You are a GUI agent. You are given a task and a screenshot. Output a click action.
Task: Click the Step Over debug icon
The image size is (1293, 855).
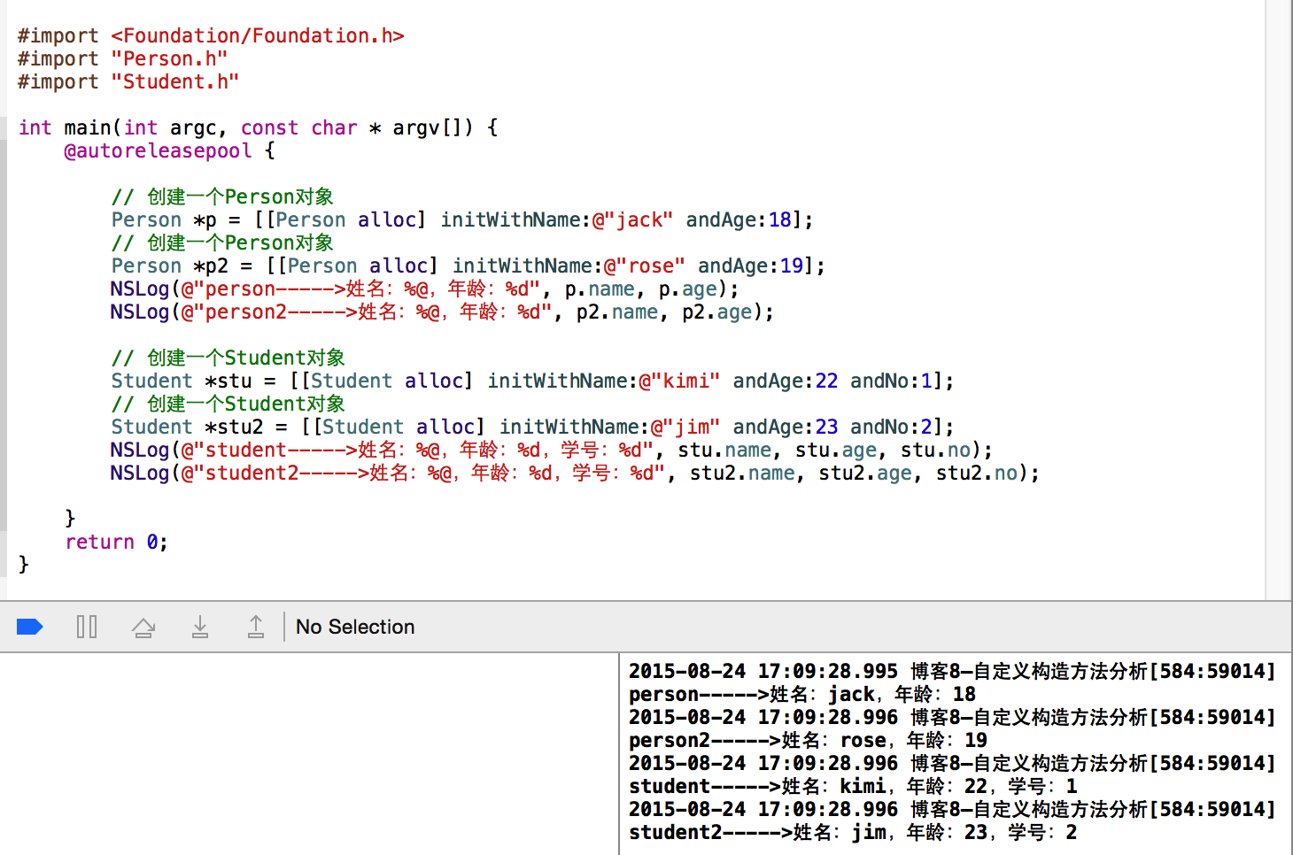click(143, 628)
